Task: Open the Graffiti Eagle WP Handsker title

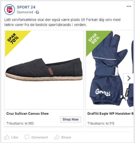Action: pyautogui.click(x=110, y=114)
